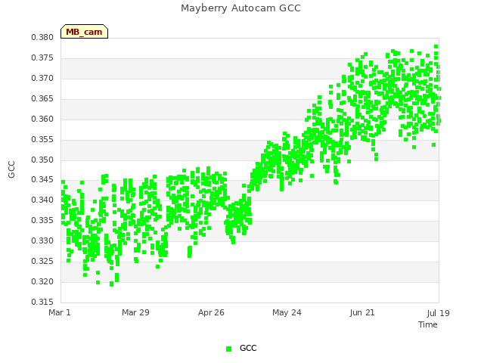Click the 0.330 y-axis value
Screen dimensions: 484x363
[42, 240]
